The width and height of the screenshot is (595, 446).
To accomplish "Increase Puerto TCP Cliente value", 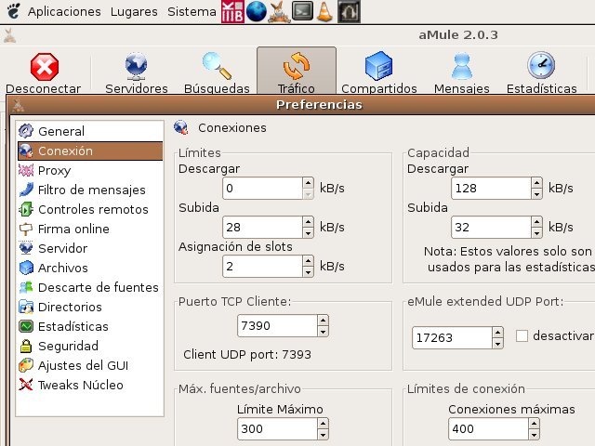I will tap(323, 321).
